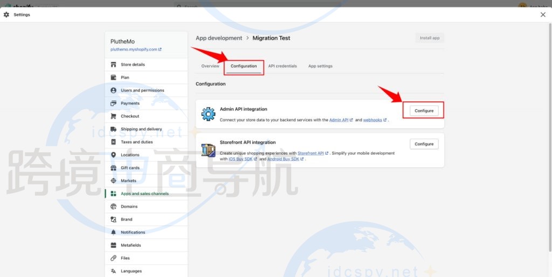Click the Checkout cart icon
The image size is (552, 277).
[113, 116]
